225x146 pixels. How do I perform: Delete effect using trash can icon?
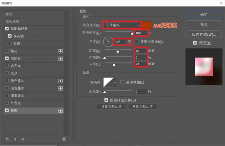[x=64, y=139]
